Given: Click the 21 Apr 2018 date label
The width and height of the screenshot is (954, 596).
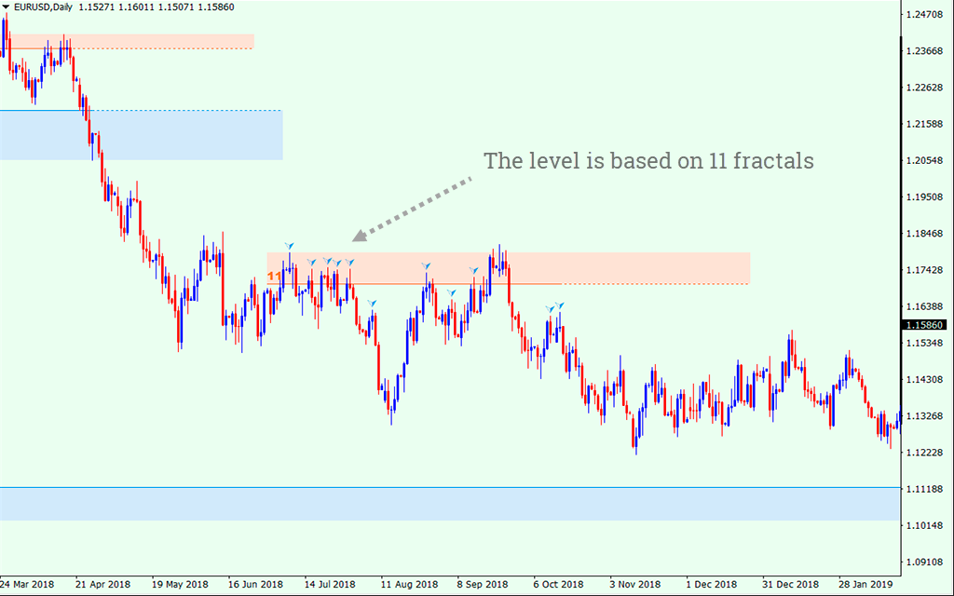Looking at the screenshot, I should tap(102, 585).
